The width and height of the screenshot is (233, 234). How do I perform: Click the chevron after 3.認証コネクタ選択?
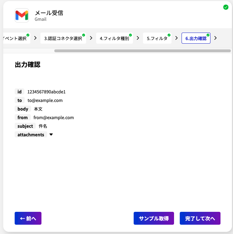click(91, 38)
